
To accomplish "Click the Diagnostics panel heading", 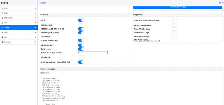I will pyautogui.click(x=138, y=15).
